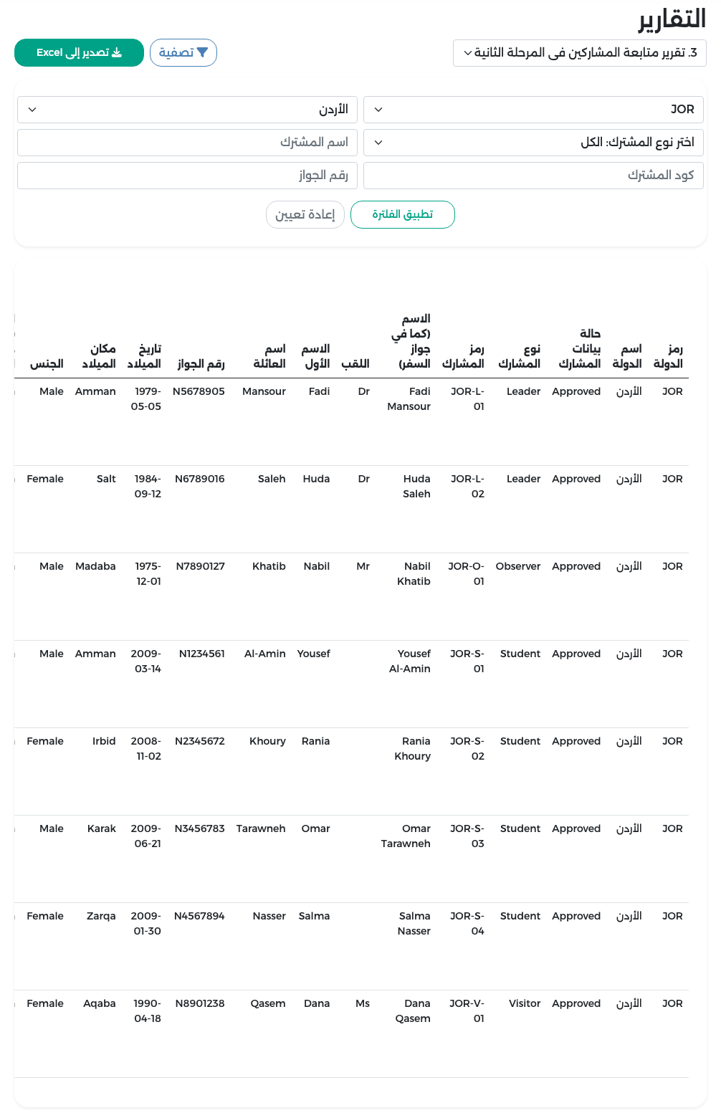Screen dimensions: 721x1113
Task: Open the report selection dropdown
Action: click(x=580, y=53)
